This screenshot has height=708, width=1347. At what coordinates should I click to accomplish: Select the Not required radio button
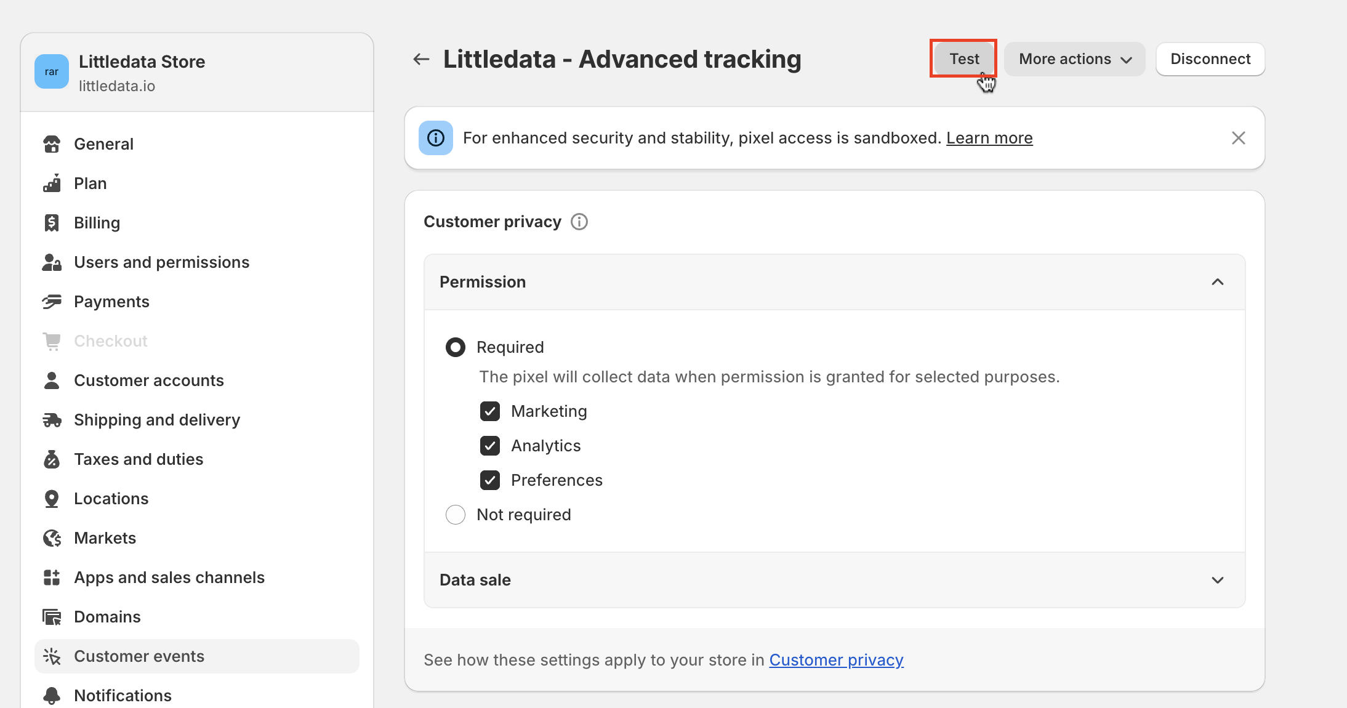click(x=456, y=515)
